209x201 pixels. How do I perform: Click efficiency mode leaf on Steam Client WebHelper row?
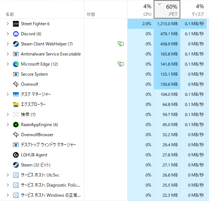tap(121, 44)
